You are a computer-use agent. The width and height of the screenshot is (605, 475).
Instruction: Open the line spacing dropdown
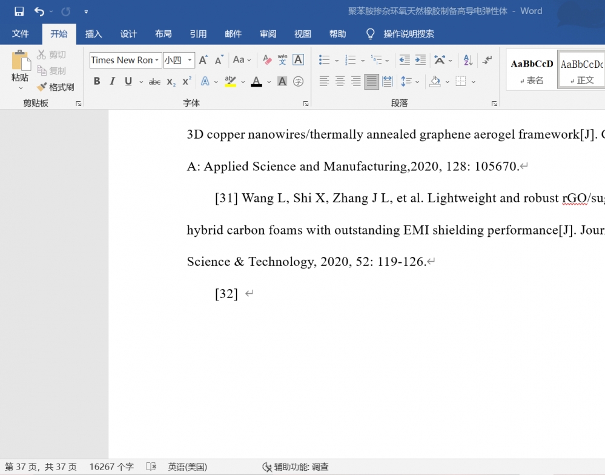pos(417,81)
